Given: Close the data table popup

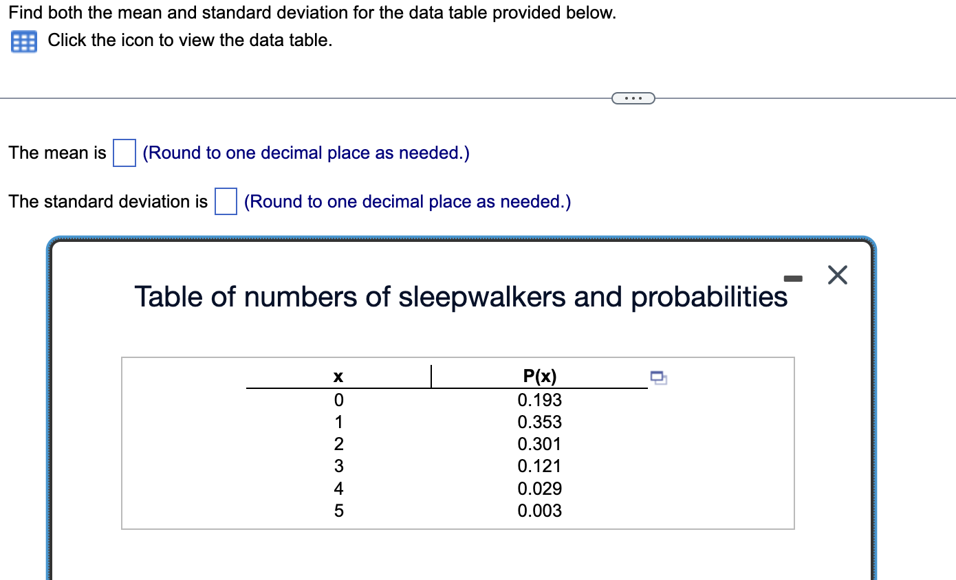Looking at the screenshot, I should pos(836,275).
